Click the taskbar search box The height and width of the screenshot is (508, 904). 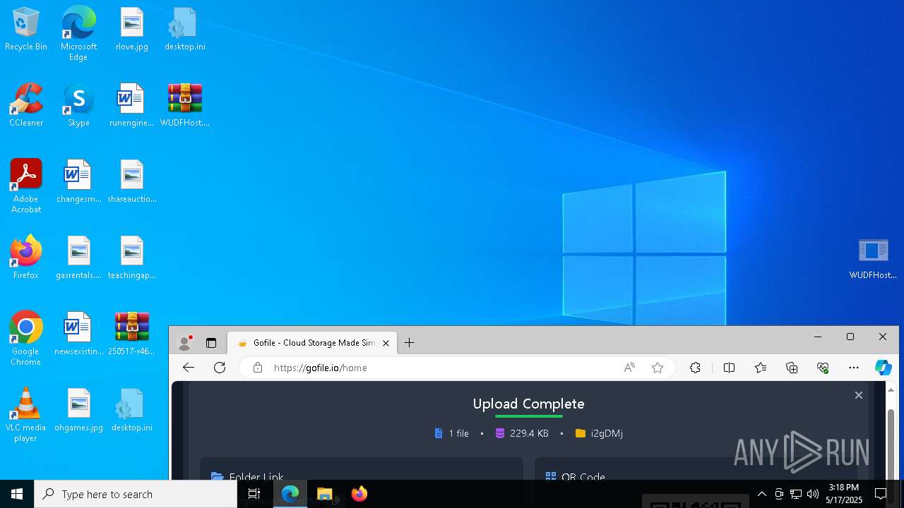136,494
